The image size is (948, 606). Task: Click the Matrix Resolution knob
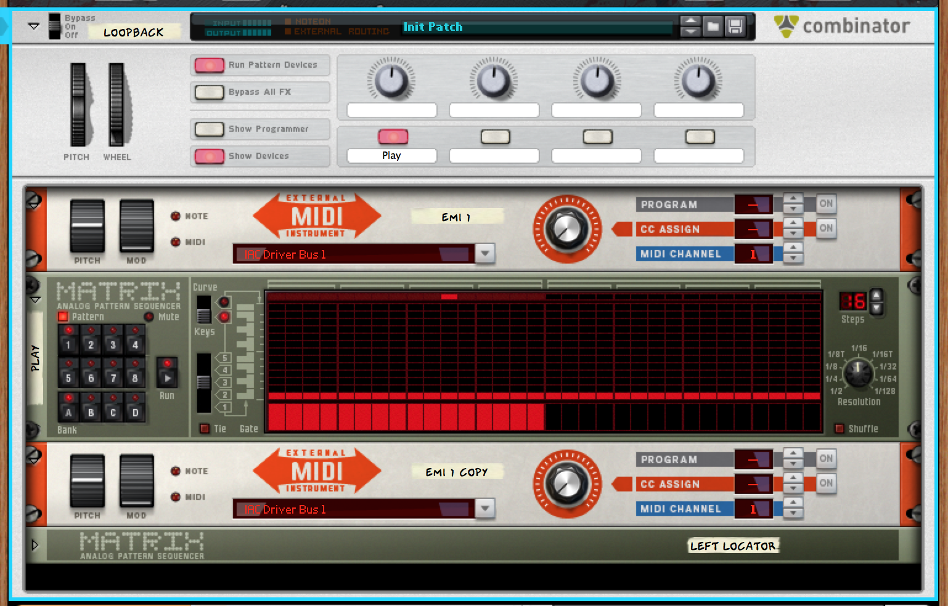tap(858, 374)
